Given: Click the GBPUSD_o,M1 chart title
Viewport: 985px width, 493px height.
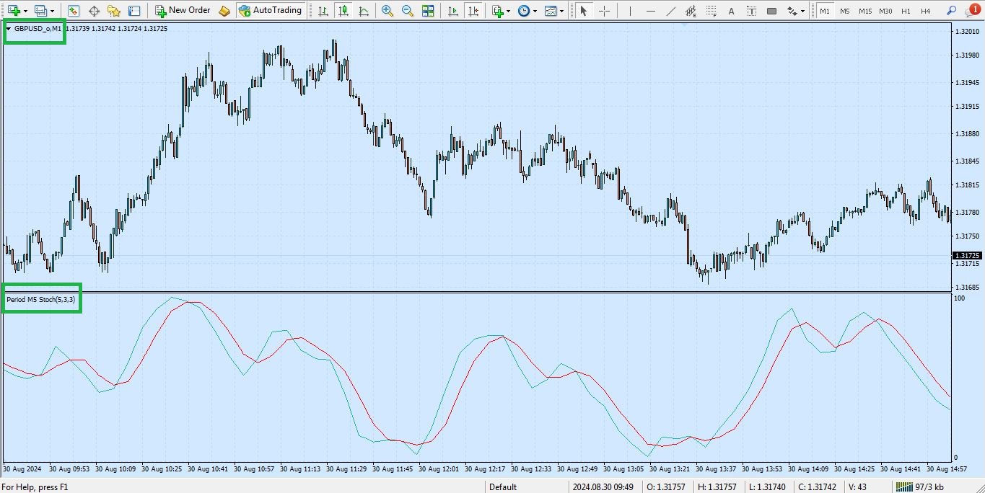Looking at the screenshot, I should [38, 29].
